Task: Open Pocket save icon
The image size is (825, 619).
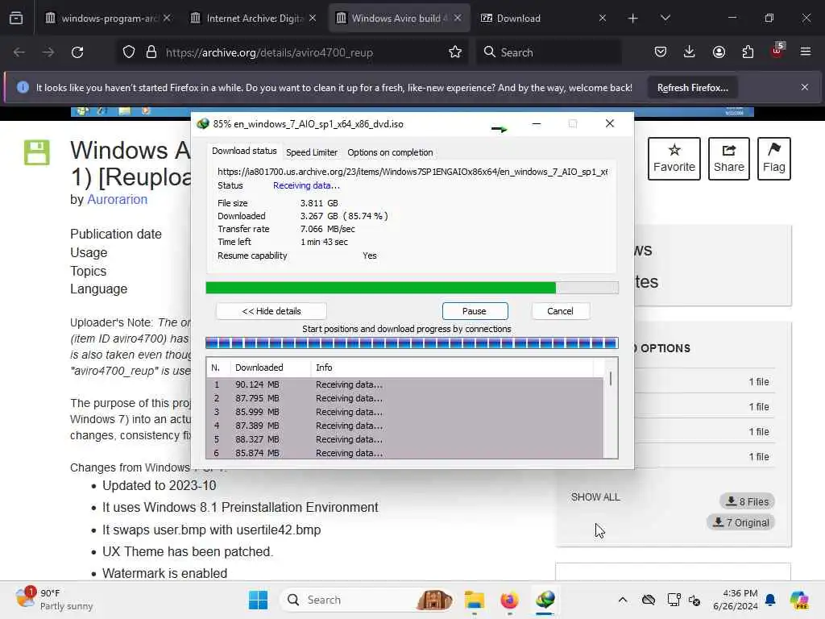Action: 661,52
